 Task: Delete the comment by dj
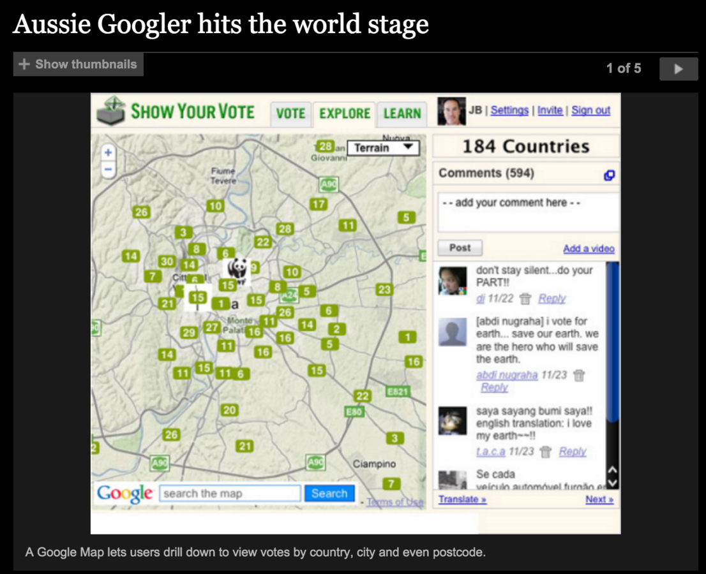coord(525,298)
